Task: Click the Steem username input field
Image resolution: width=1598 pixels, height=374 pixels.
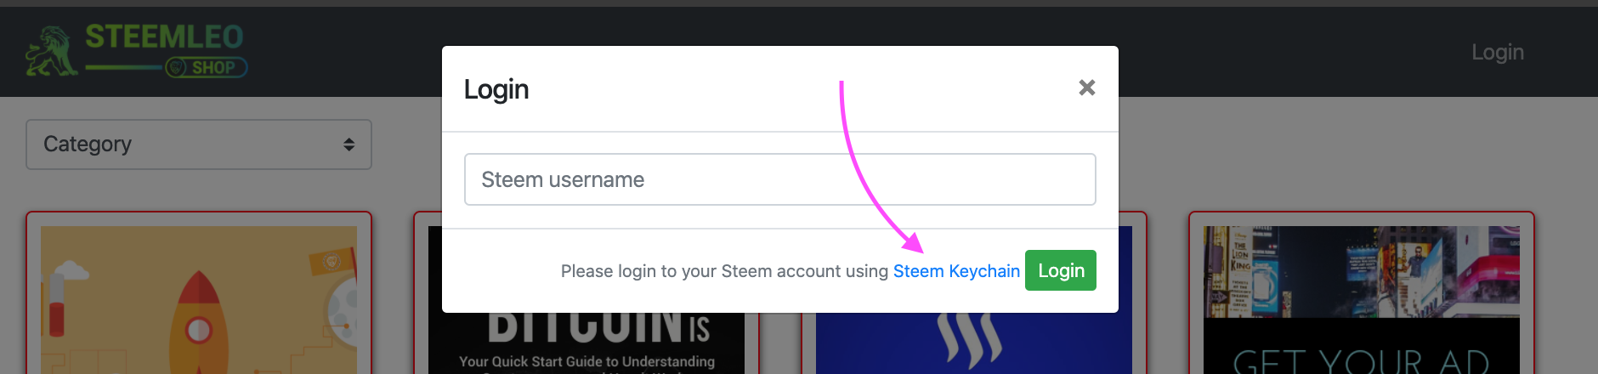Action: pos(779,179)
